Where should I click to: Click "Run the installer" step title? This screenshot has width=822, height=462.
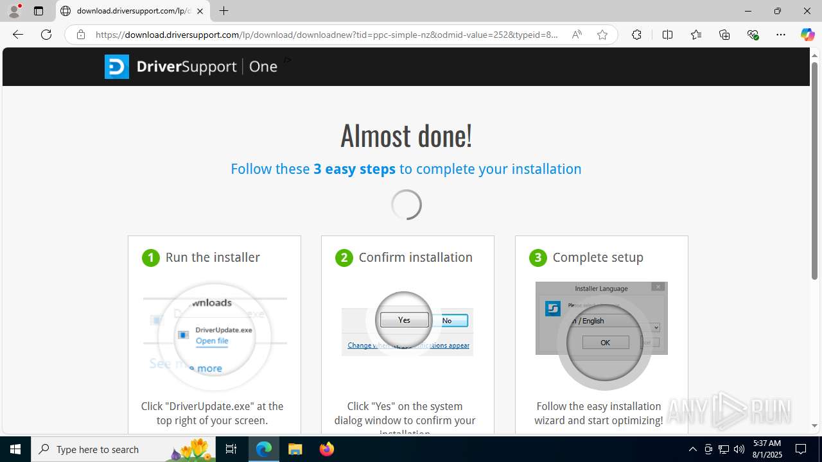click(213, 257)
